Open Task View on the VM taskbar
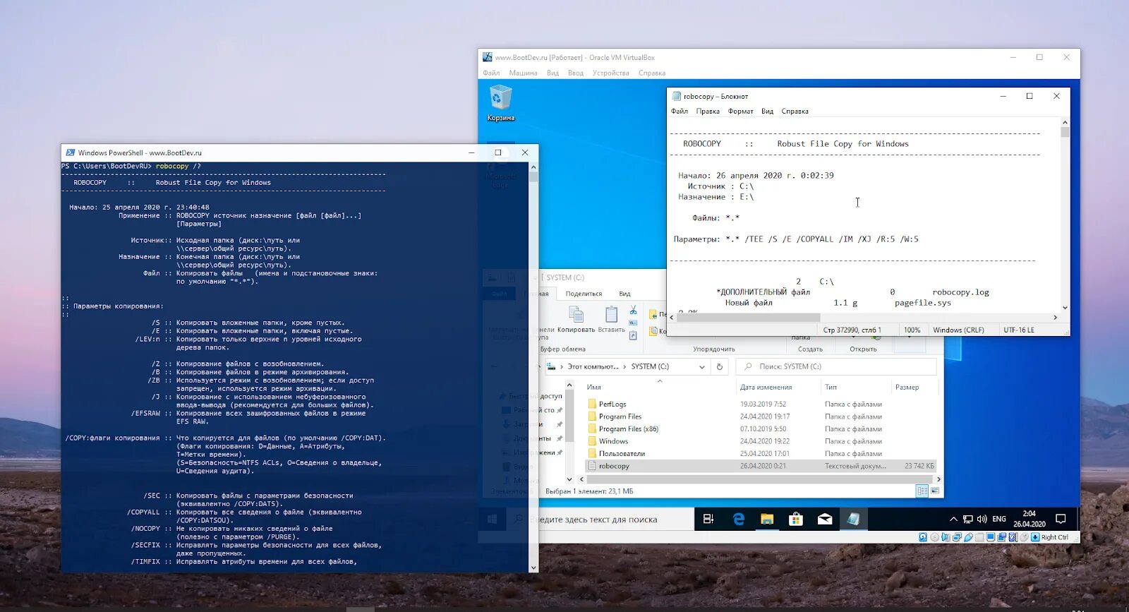This screenshot has height=612, width=1129. click(708, 520)
